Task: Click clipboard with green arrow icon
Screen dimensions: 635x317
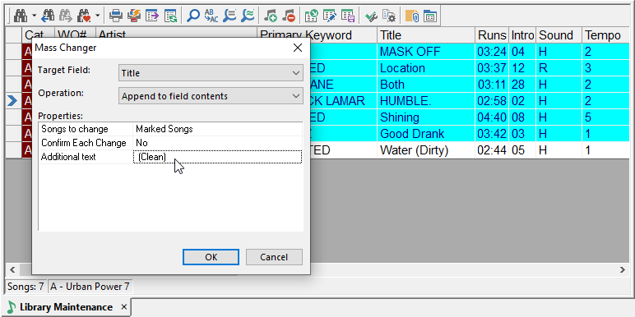Action: pyautogui.click(x=312, y=16)
